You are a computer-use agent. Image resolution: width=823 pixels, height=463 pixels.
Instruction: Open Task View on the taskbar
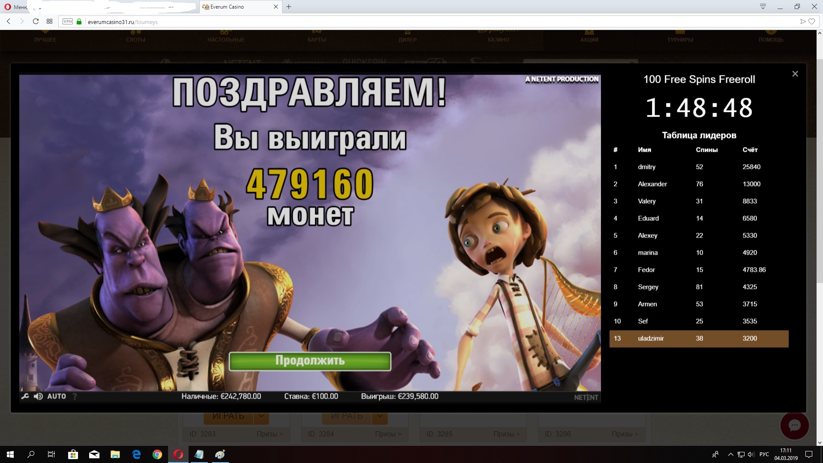pos(51,454)
